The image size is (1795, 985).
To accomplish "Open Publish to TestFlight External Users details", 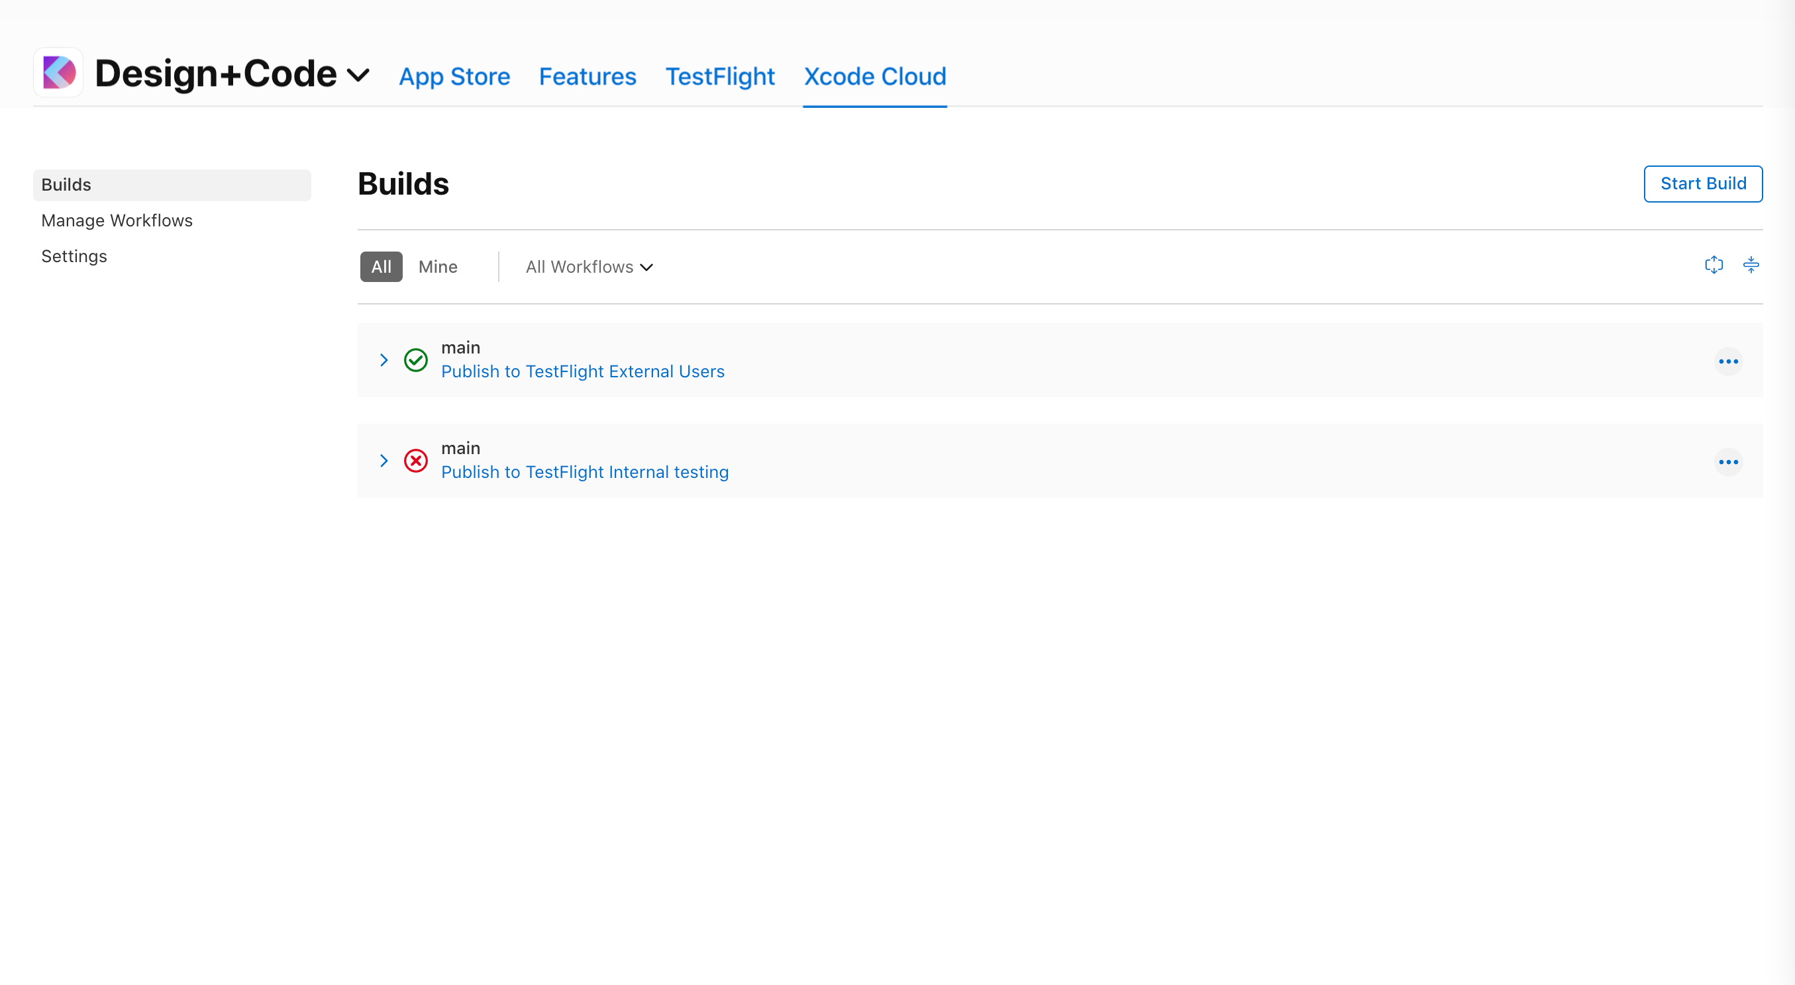I will 582,371.
